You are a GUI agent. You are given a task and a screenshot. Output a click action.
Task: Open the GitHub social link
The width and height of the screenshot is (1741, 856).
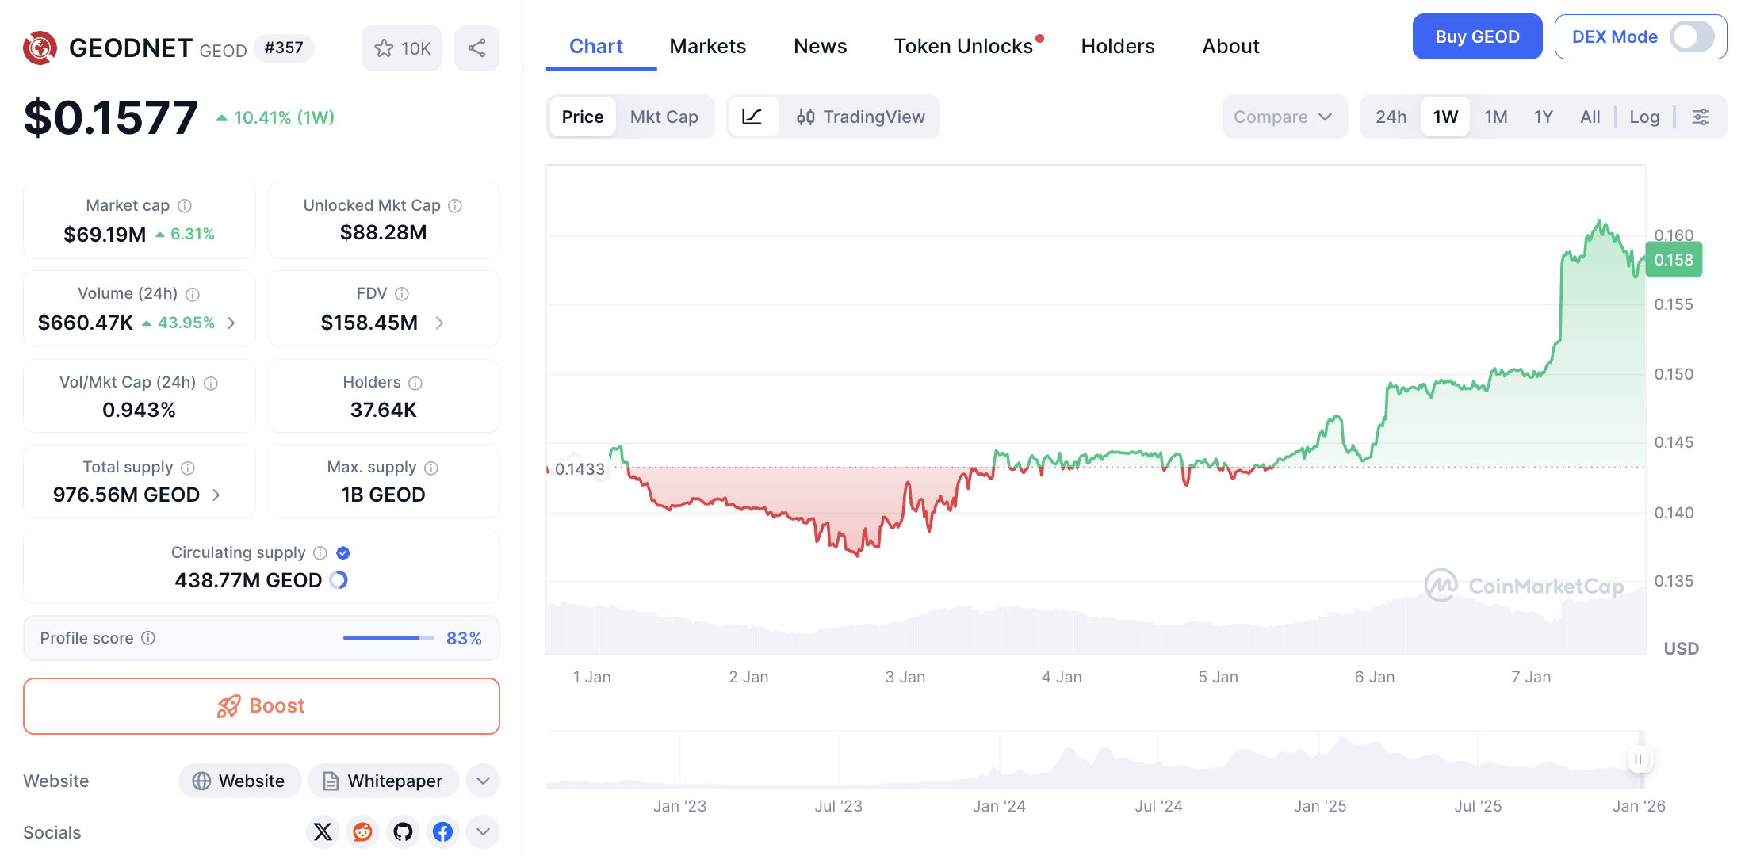click(403, 831)
